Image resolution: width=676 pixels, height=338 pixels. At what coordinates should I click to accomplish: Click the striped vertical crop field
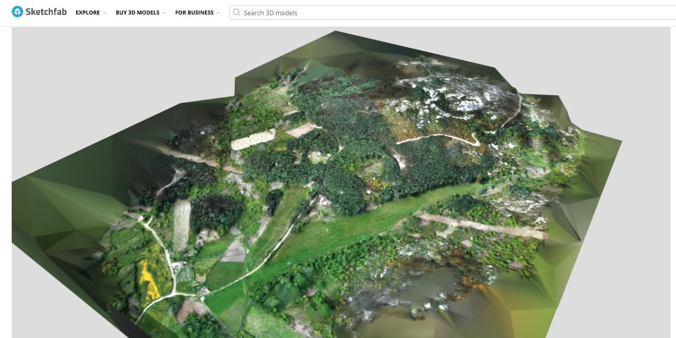[x=181, y=225]
